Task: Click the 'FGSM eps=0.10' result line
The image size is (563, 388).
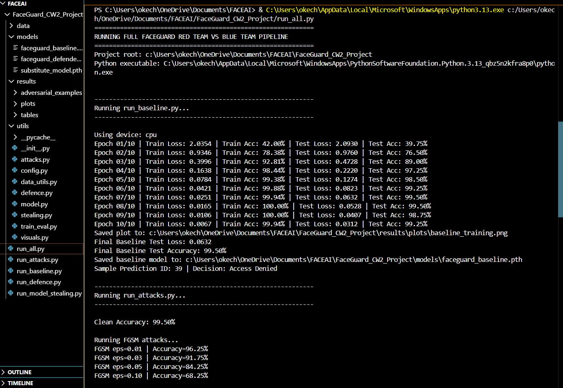Action: [151, 376]
